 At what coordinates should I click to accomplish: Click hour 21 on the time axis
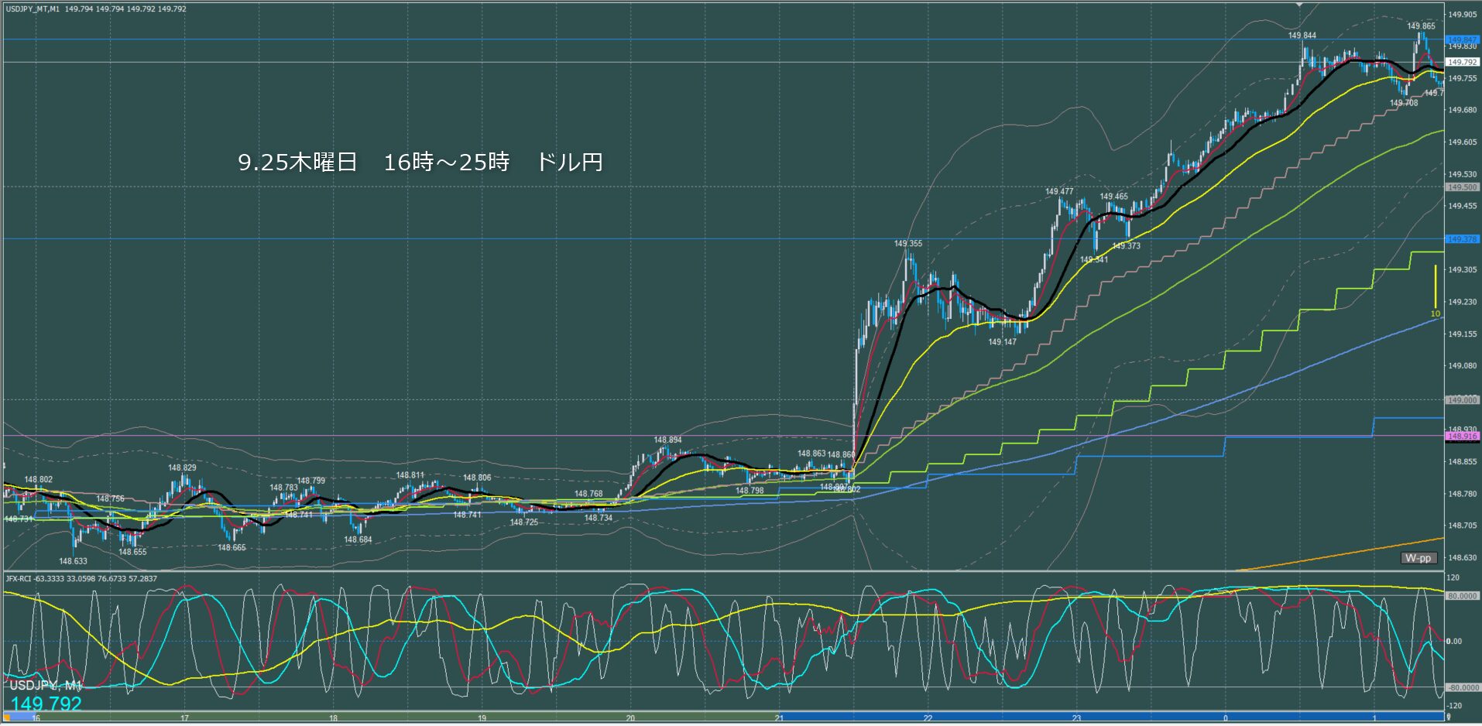[779, 718]
